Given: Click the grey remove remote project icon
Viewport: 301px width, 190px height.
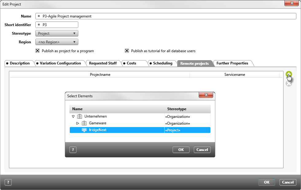Looking at the screenshot, I should (288, 83).
